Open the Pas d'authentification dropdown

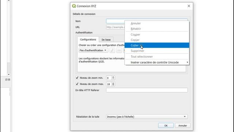tap(94, 51)
